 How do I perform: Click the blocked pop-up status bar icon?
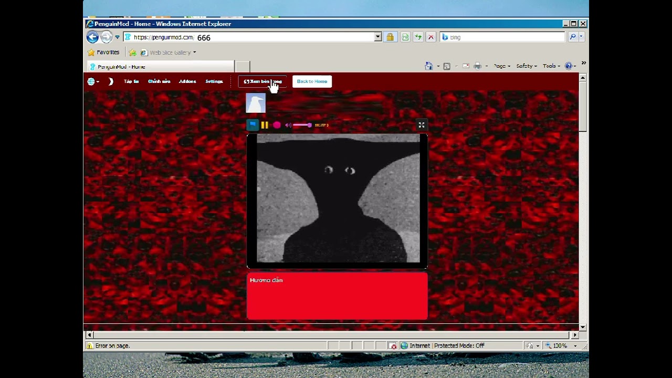(x=393, y=345)
